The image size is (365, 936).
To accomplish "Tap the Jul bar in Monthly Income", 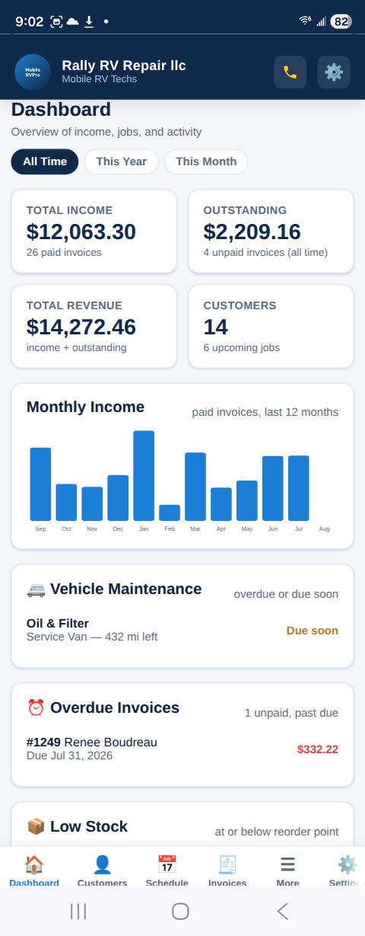I will pyautogui.click(x=299, y=488).
